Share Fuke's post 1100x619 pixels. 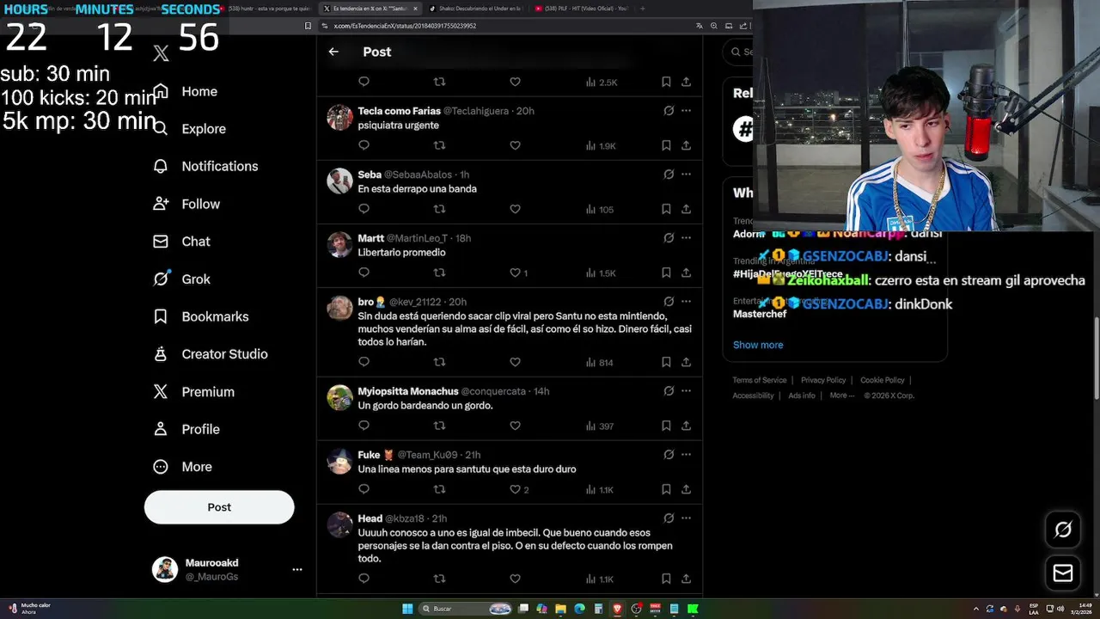tap(686, 489)
